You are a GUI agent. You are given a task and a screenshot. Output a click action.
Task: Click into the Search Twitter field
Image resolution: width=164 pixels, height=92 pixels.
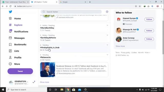71,12
